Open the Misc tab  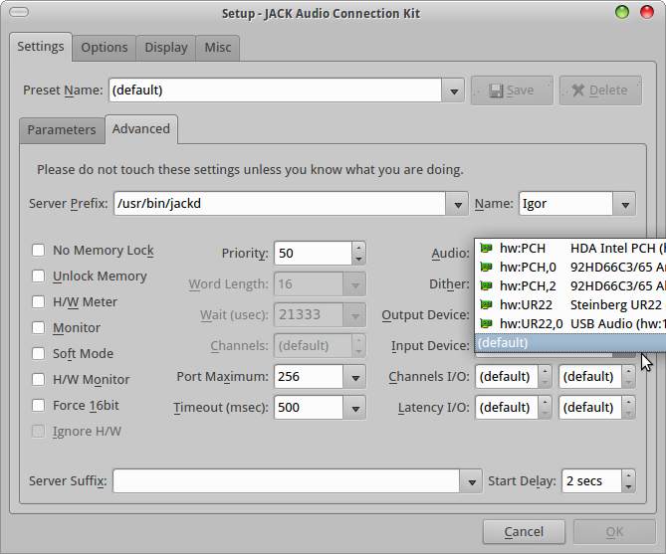217,48
